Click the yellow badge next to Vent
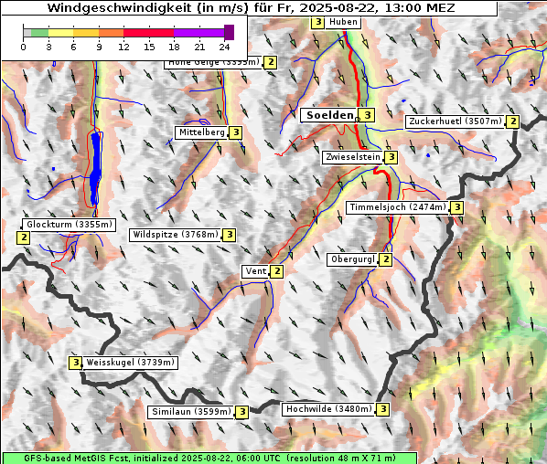 [277, 271]
